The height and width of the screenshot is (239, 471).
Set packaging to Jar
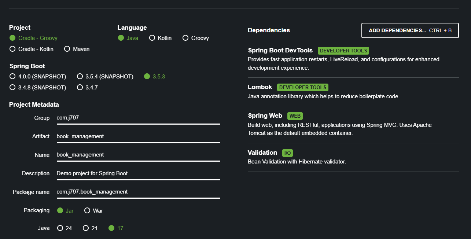click(65, 211)
